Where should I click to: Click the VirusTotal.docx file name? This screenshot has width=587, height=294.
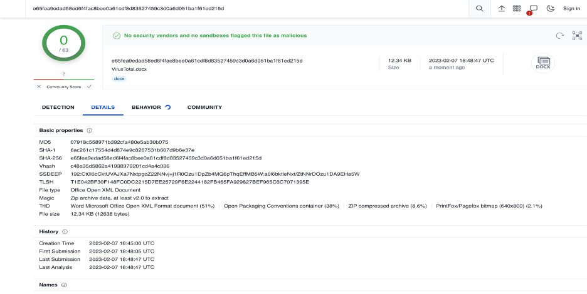tap(129, 69)
